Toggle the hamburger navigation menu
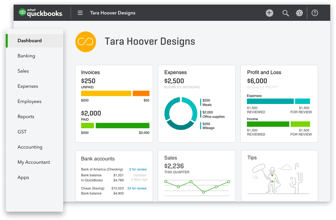 tap(80, 13)
